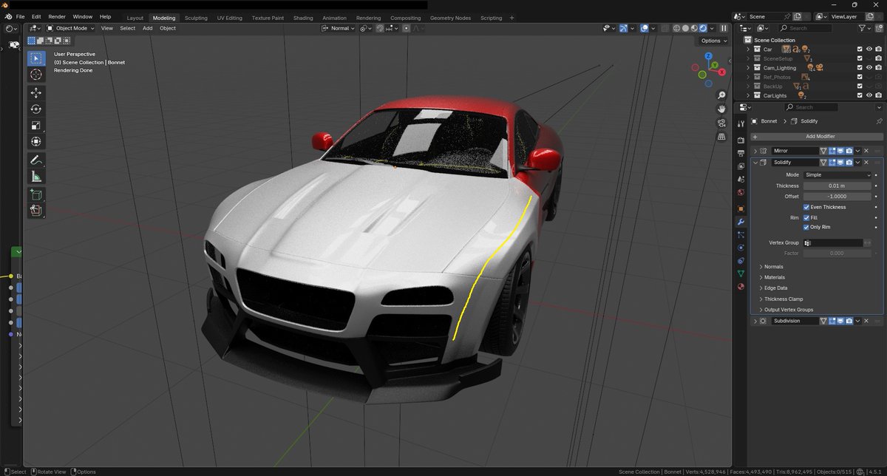Click the Offset value field
The image size is (887, 476).
(837, 197)
